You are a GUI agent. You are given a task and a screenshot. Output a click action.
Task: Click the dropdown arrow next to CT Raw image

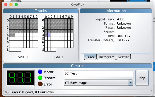(x=131, y=83)
